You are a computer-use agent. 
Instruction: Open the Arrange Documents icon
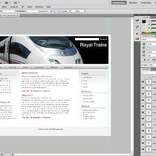(x=6, y=3)
